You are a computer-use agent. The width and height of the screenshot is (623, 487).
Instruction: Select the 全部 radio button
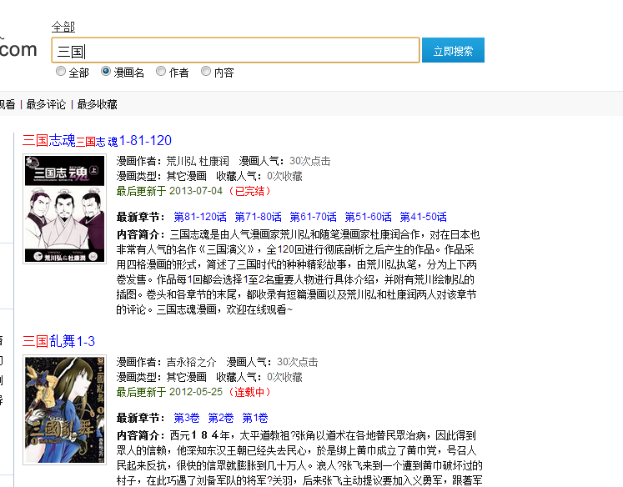tap(61, 71)
